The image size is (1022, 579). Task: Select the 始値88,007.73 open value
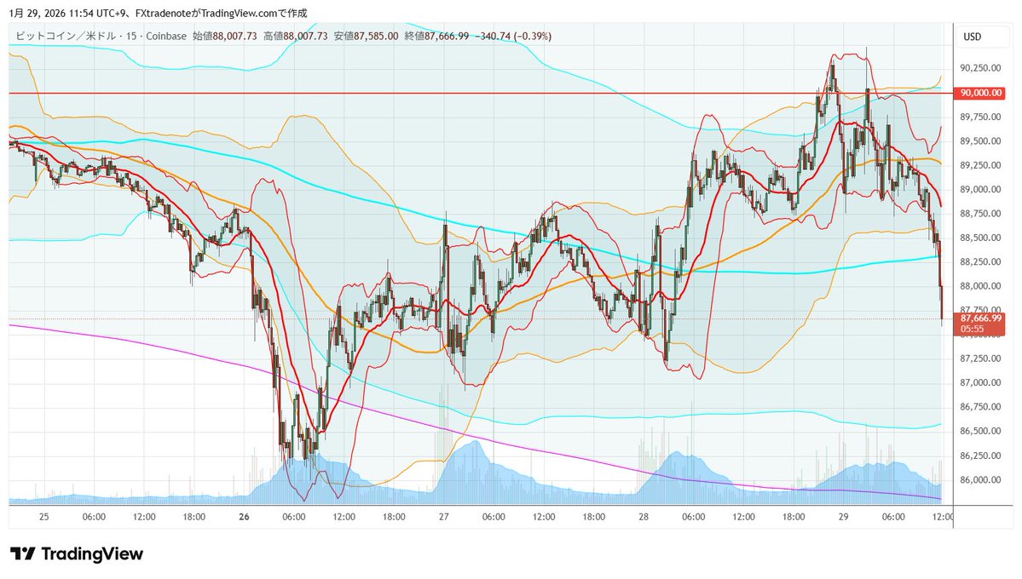pyautogui.click(x=225, y=36)
